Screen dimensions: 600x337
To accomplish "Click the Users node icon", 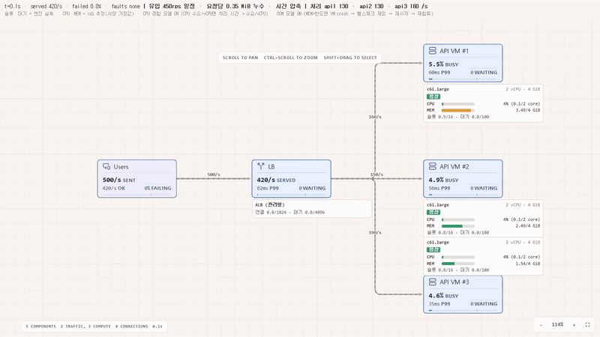I will tap(106, 166).
